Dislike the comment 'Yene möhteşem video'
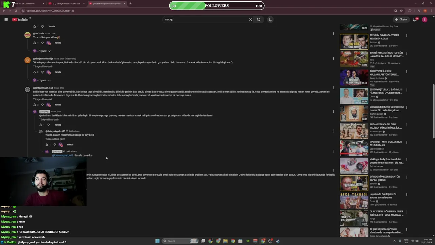Screen dimensions: 435x245 (42, 43)
